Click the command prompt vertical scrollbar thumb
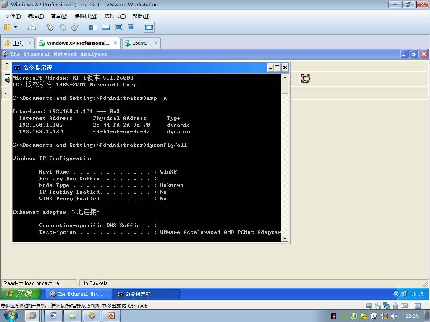This screenshot has width=430, height=322. click(285, 88)
